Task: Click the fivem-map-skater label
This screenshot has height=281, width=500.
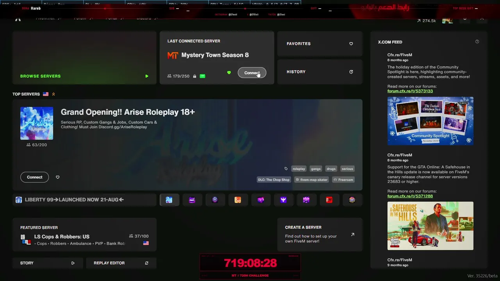Action: 312,180
